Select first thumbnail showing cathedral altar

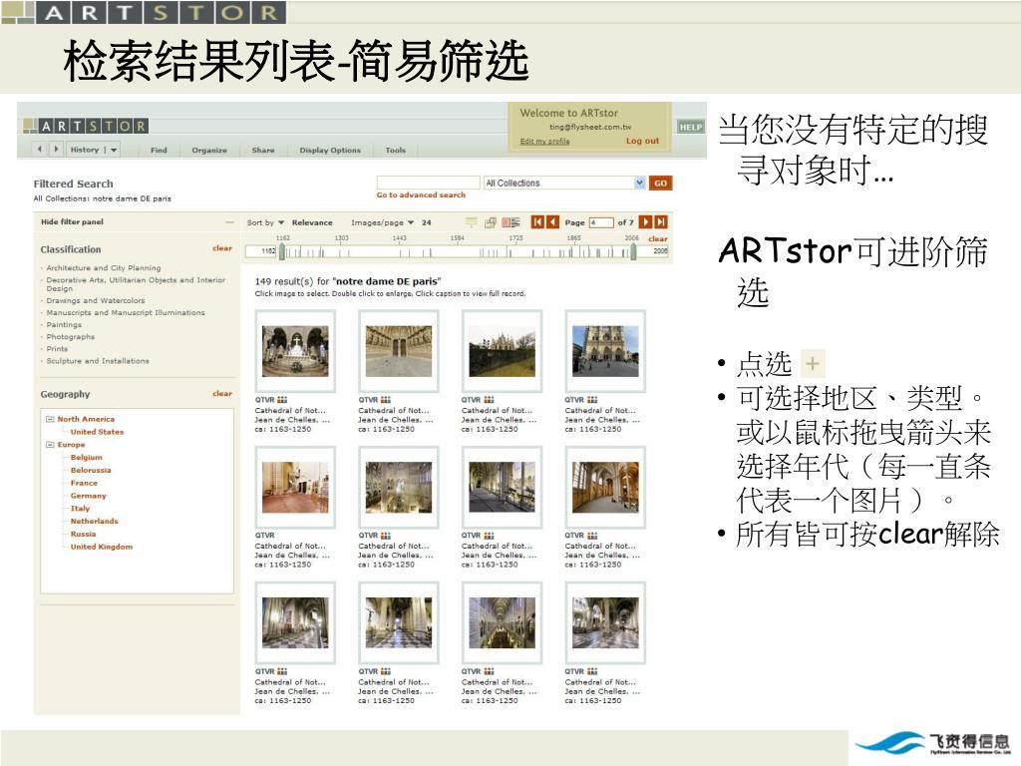(x=295, y=351)
